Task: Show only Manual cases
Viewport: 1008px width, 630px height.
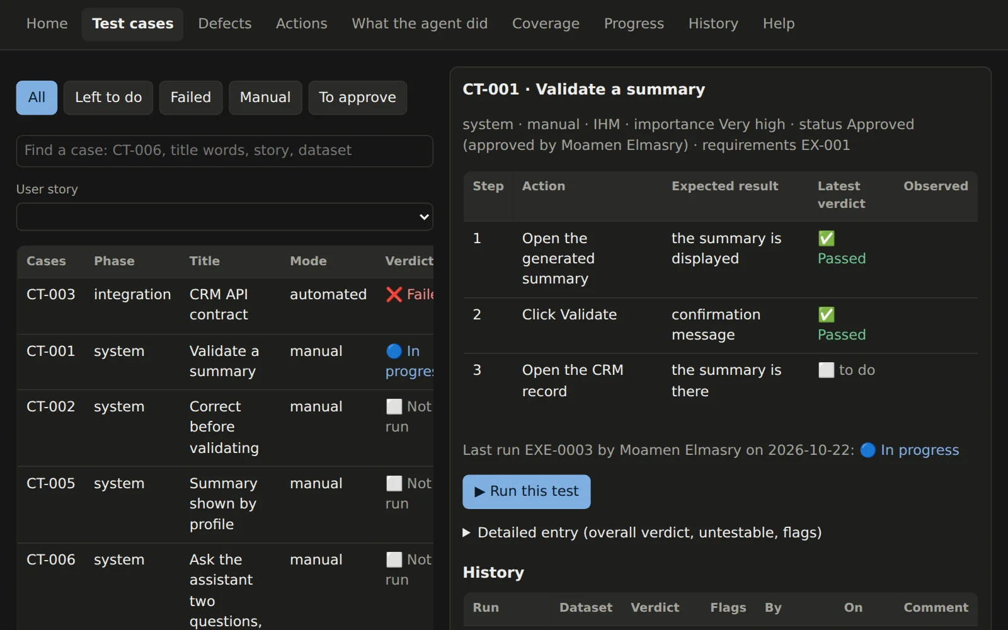Action: click(265, 98)
